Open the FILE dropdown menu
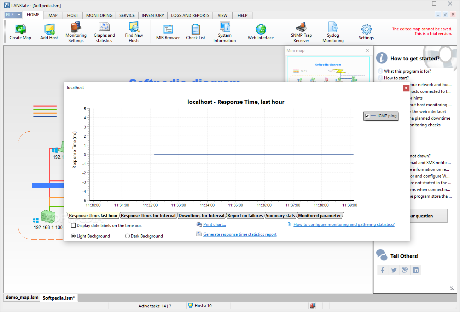The image size is (460, 312). click(x=13, y=15)
